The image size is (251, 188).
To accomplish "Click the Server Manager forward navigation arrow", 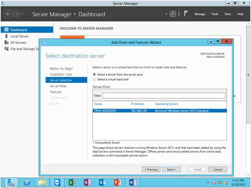I will (16, 14).
